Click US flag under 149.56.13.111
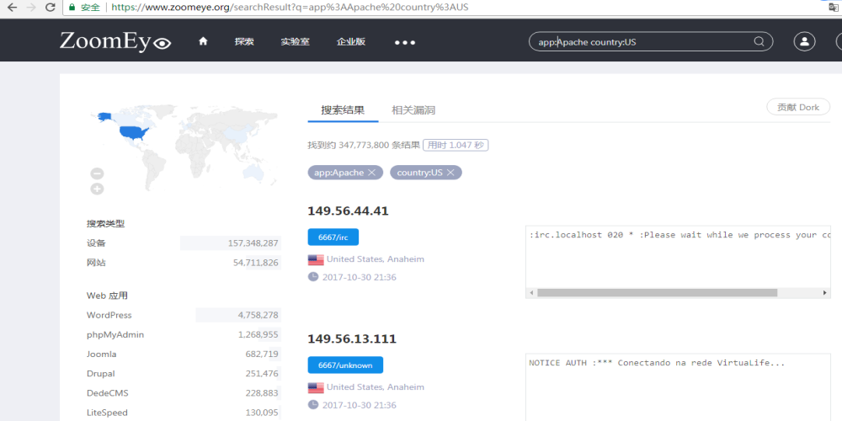Screen dimensions: 842x421 click(316, 387)
